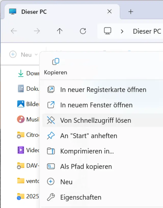Refresh the current folder view

point(83,31)
